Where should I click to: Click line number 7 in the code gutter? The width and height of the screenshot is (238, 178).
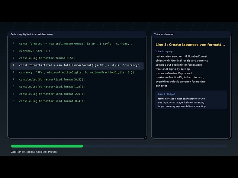(x=13, y=101)
